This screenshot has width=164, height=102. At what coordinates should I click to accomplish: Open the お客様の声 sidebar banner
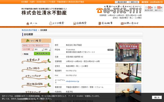36,61
